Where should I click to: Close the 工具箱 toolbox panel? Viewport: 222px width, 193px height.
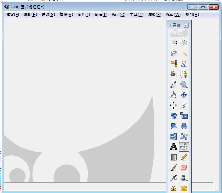tap(186, 25)
